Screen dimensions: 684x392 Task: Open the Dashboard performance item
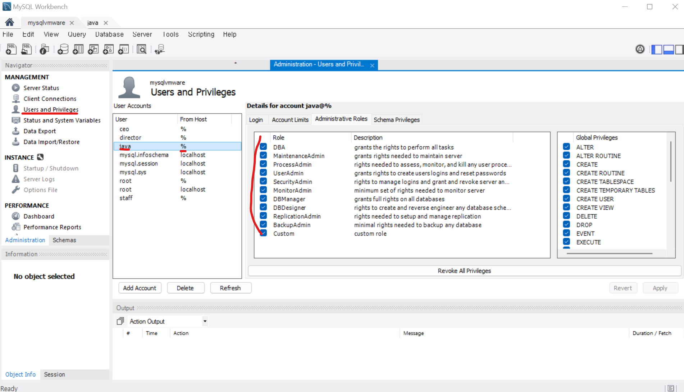[39, 216]
